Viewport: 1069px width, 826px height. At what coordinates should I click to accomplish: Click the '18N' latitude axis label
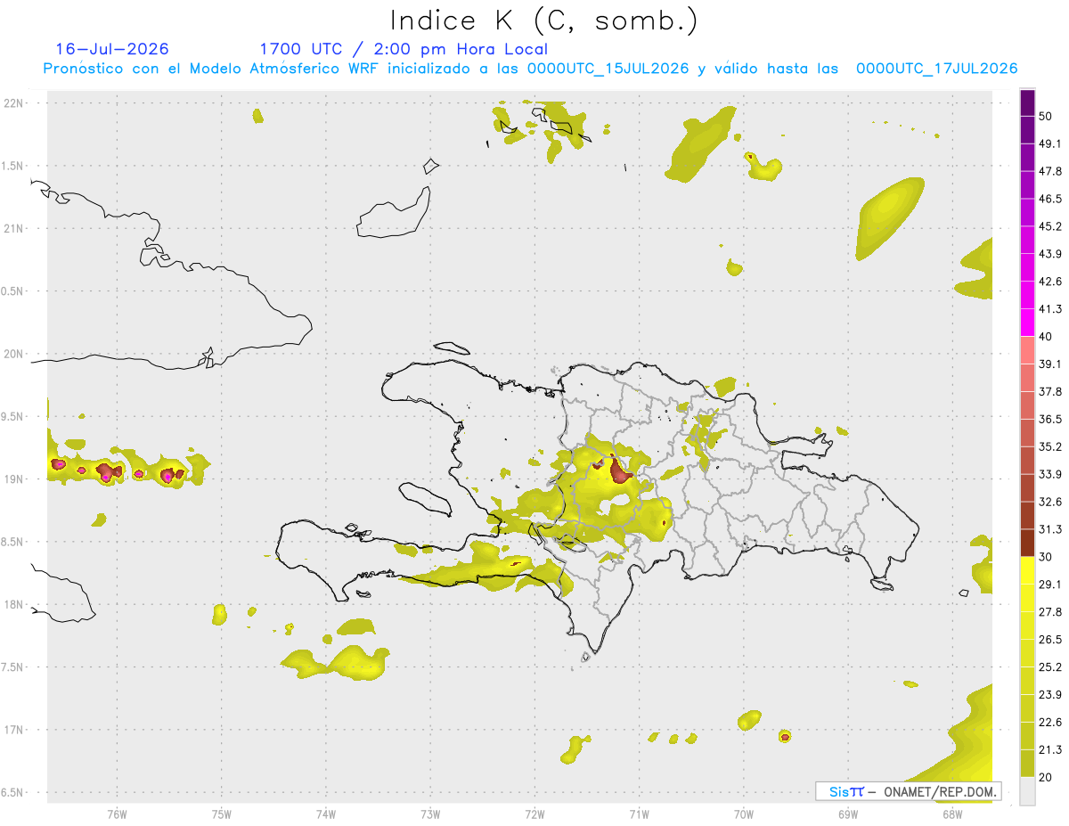[13, 605]
